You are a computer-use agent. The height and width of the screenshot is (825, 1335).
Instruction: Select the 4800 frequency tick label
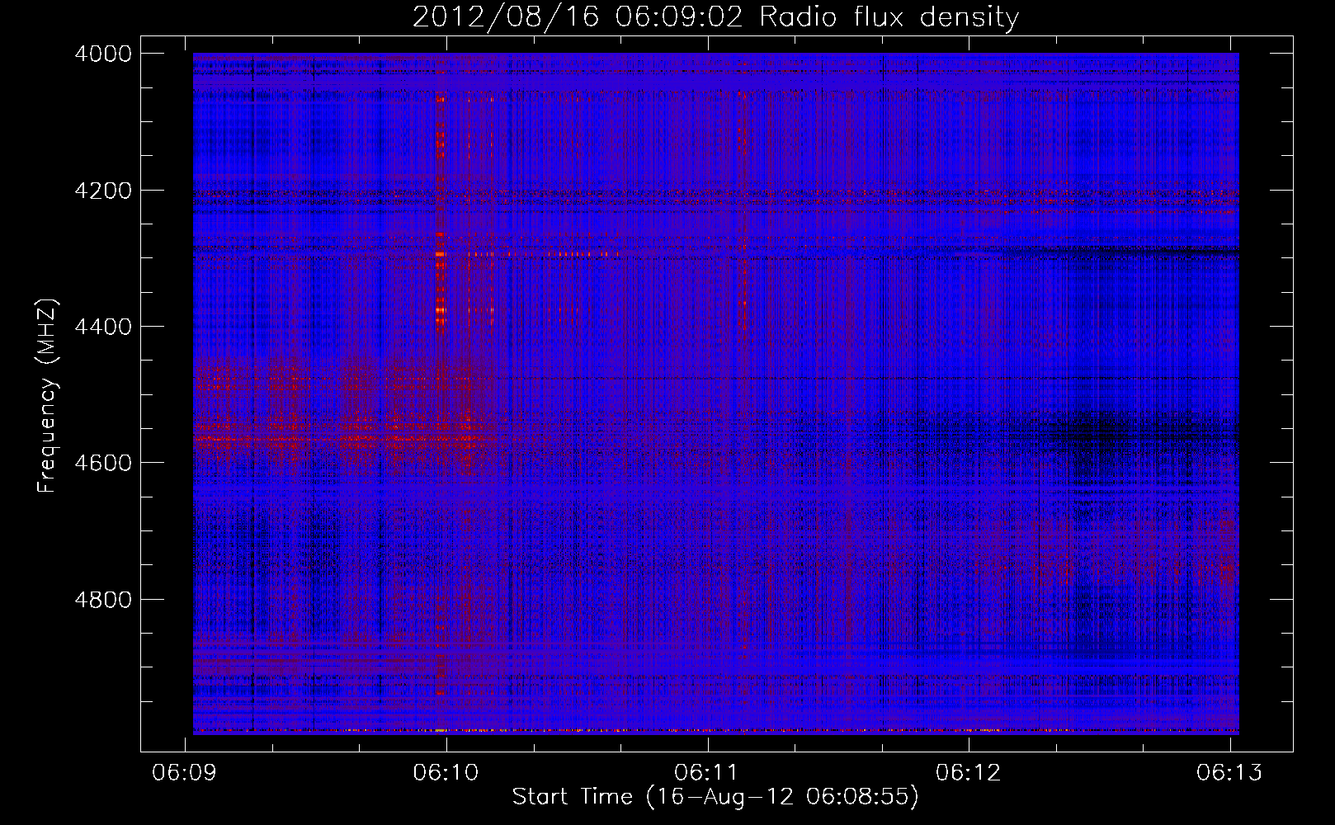point(103,600)
